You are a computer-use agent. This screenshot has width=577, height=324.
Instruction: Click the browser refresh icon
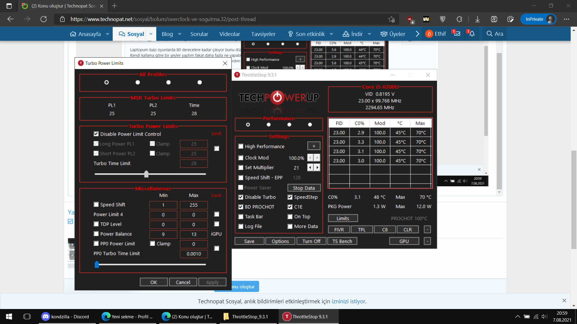[x=44, y=19]
